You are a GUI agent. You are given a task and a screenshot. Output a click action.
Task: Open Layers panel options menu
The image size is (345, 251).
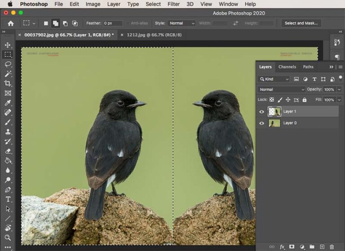click(x=341, y=67)
